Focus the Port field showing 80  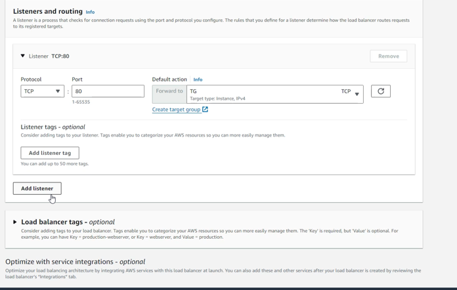tap(108, 91)
